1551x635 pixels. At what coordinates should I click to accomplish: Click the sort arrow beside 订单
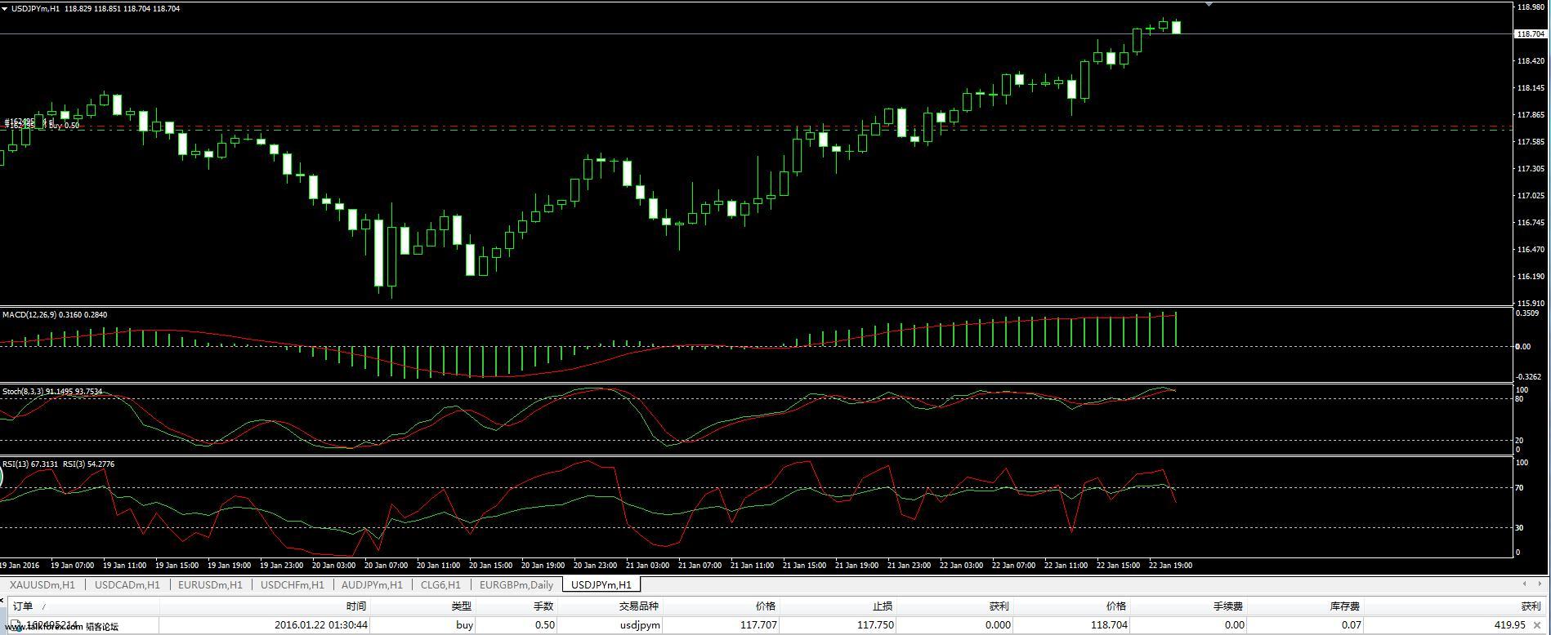pos(43,606)
